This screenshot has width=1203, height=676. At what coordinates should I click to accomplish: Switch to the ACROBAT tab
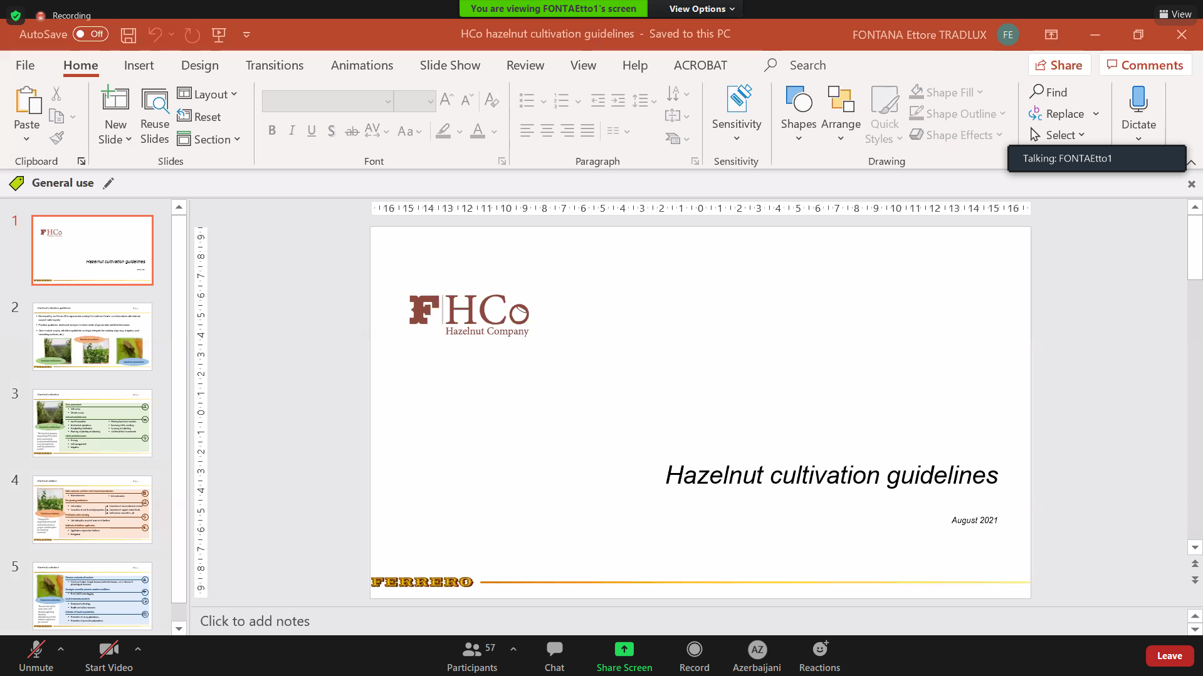700,65
